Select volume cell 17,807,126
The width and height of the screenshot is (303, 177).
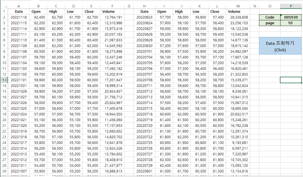pyautogui.click(x=238, y=57)
